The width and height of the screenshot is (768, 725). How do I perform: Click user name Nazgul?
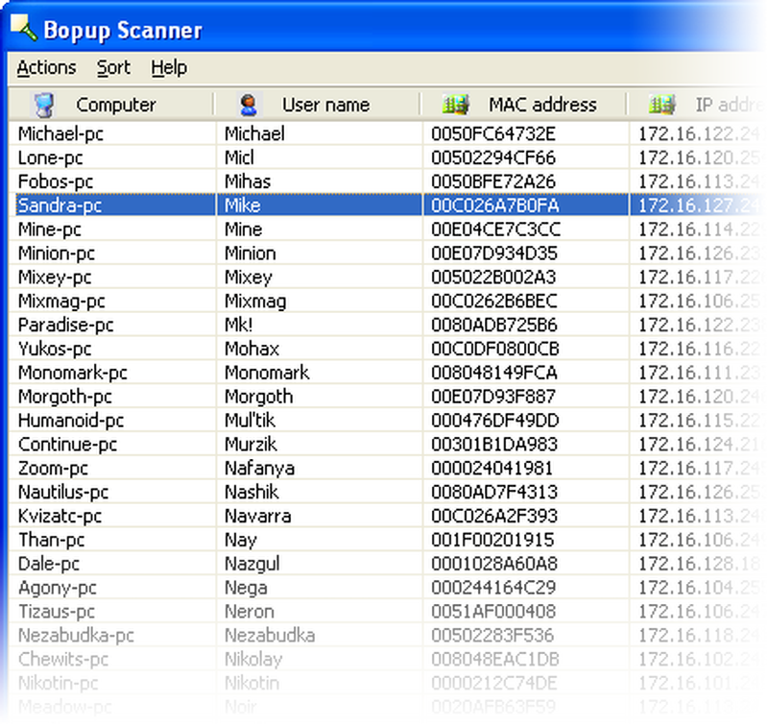click(x=252, y=565)
